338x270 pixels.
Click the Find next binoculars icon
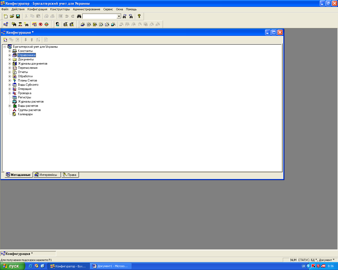click(x=125, y=16)
